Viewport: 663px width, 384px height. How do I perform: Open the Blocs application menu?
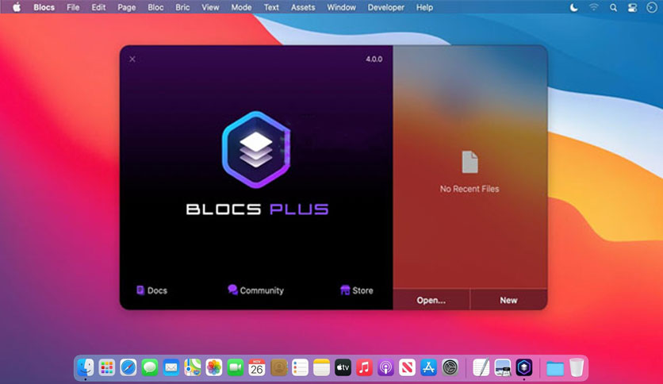click(x=44, y=7)
